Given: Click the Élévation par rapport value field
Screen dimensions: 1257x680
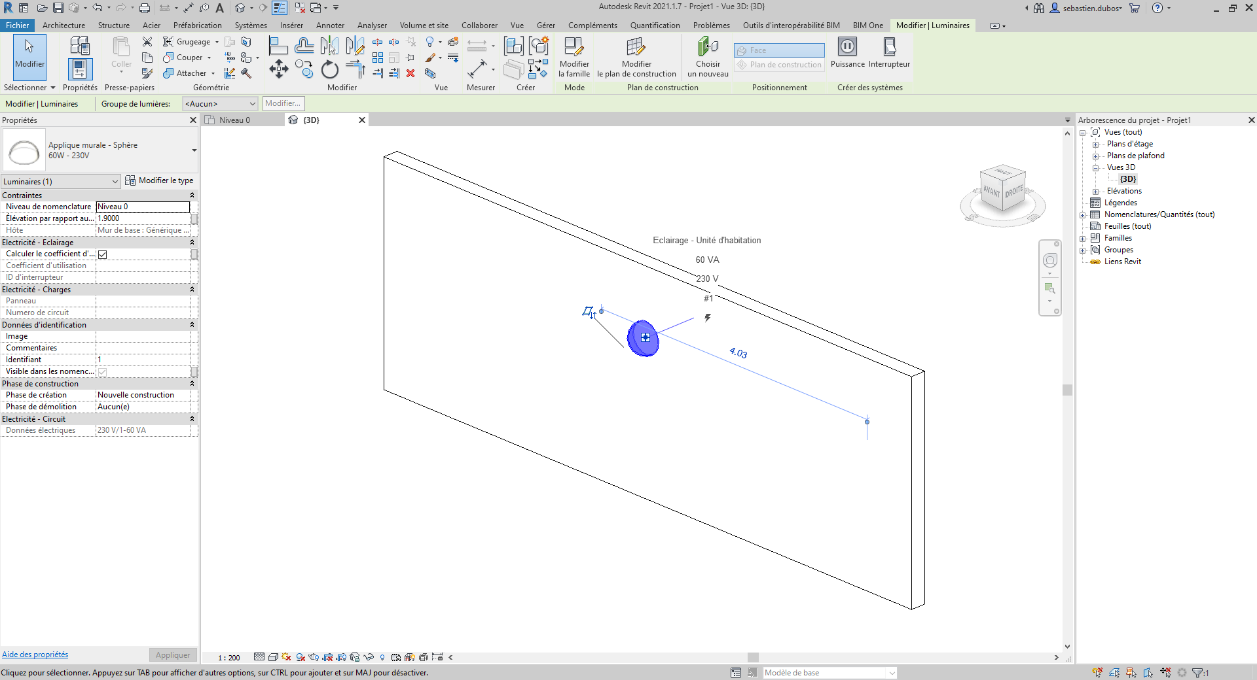Looking at the screenshot, I should tap(143, 218).
